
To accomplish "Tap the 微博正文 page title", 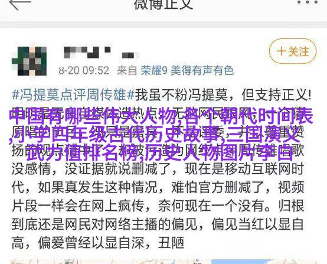I will pyautogui.click(x=163, y=4).
